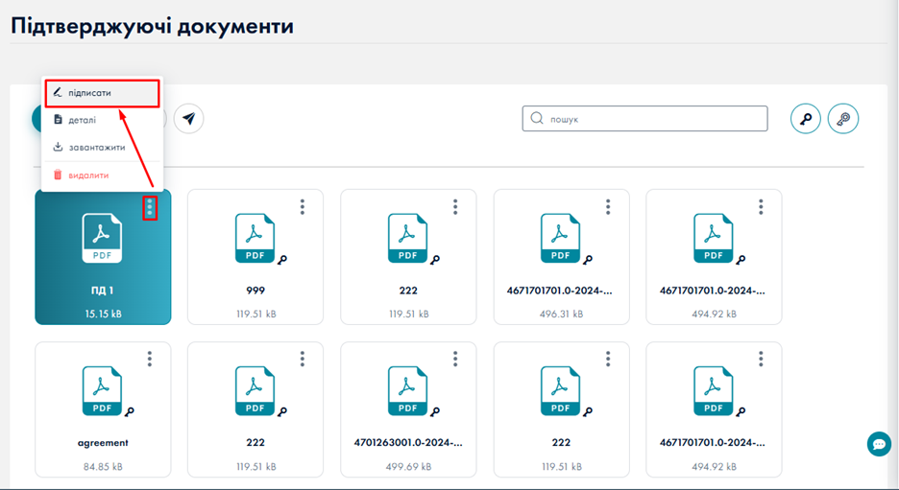Viewport: 899px width, 490px height.
Task: Click the PDF icon of file 4701263001.0-2024
Action: click(407, 390)
